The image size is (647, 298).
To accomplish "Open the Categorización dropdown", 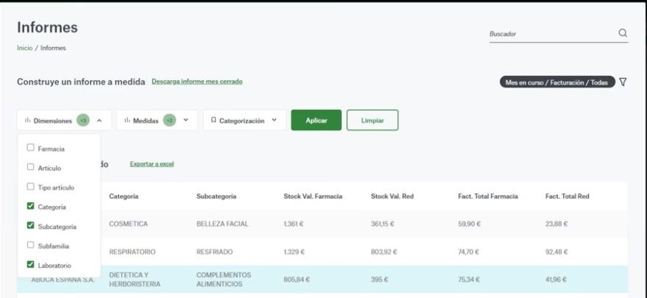I will tap(275, 120).
